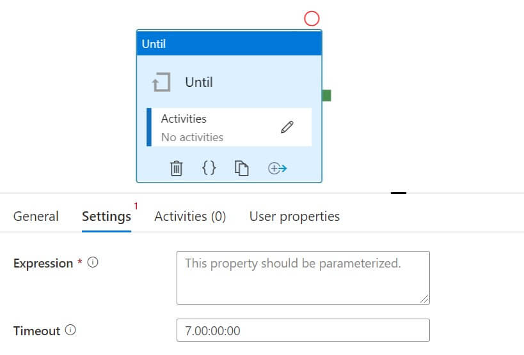Switch to the Settings tab
This screenshot has width=524, height=355.
[106, 216]
